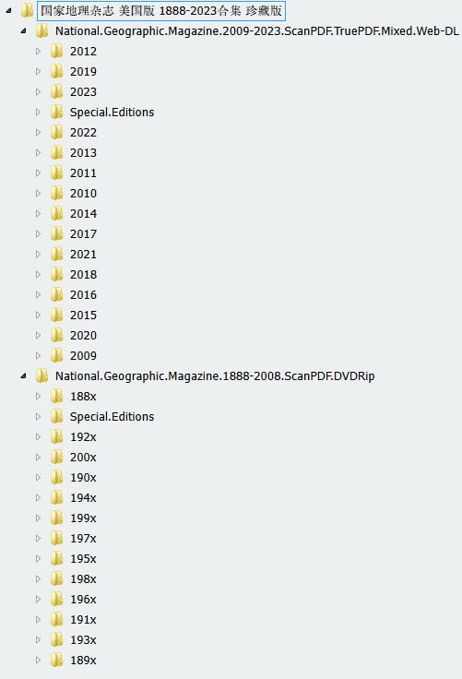This screenshot has width=462, height=679.
Task: Expand the 199x folder
Action: tap(38, 518)
